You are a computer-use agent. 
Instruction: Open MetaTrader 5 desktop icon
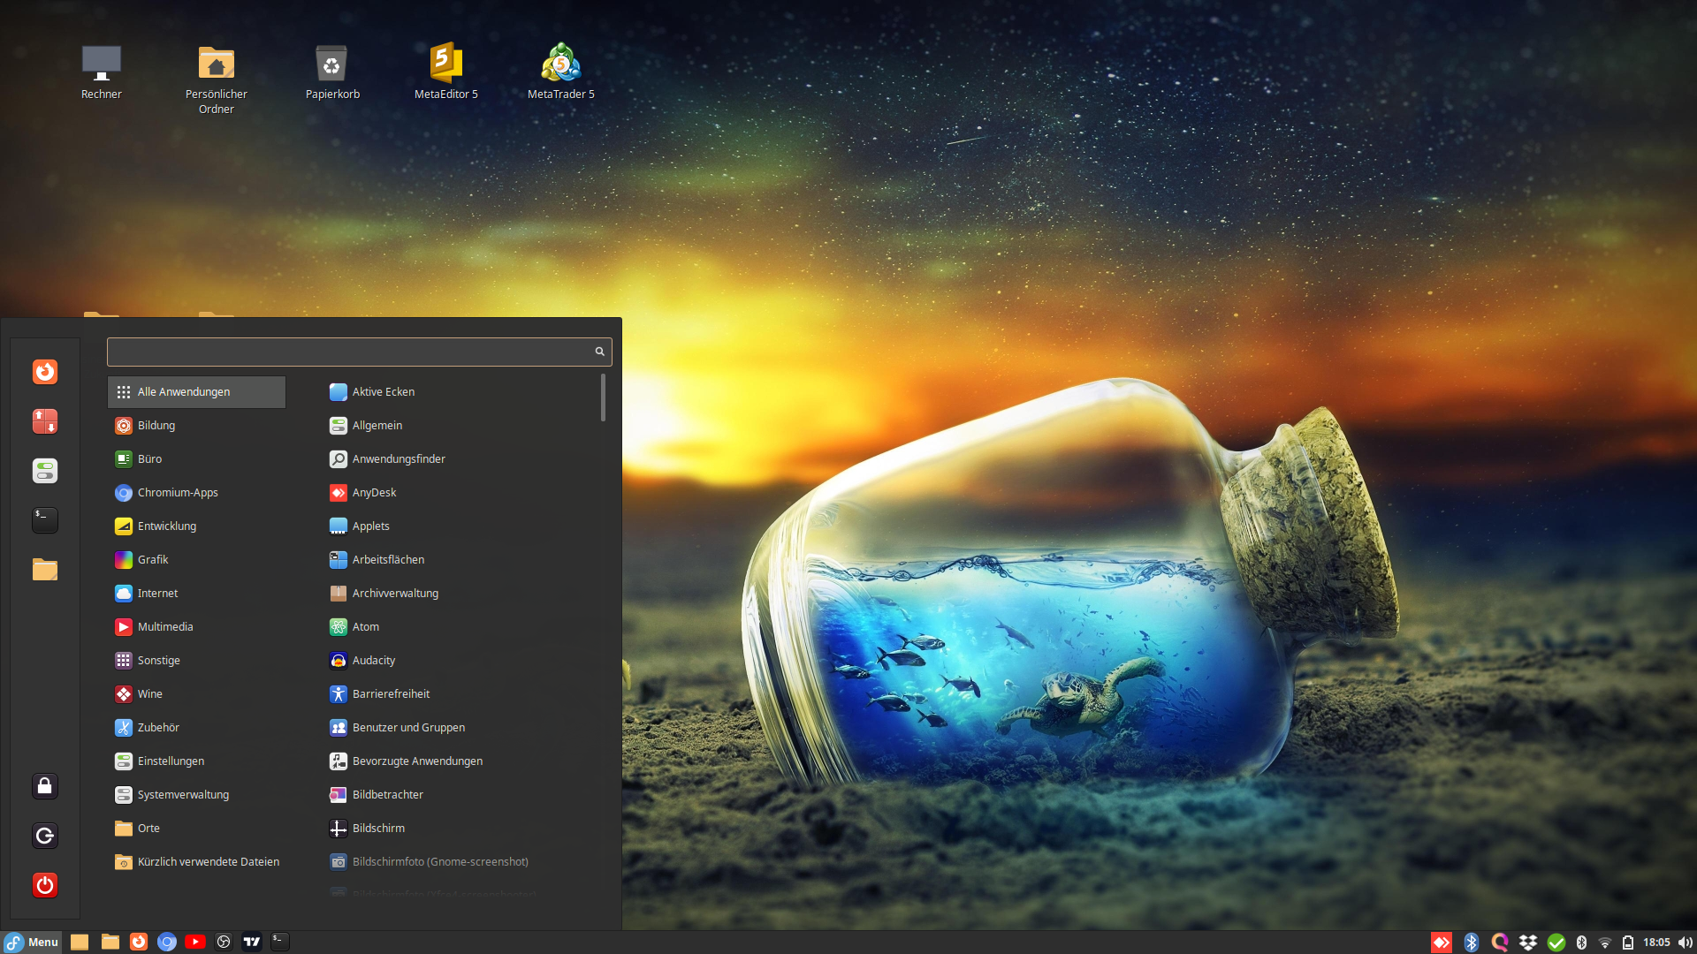(560, 71)
